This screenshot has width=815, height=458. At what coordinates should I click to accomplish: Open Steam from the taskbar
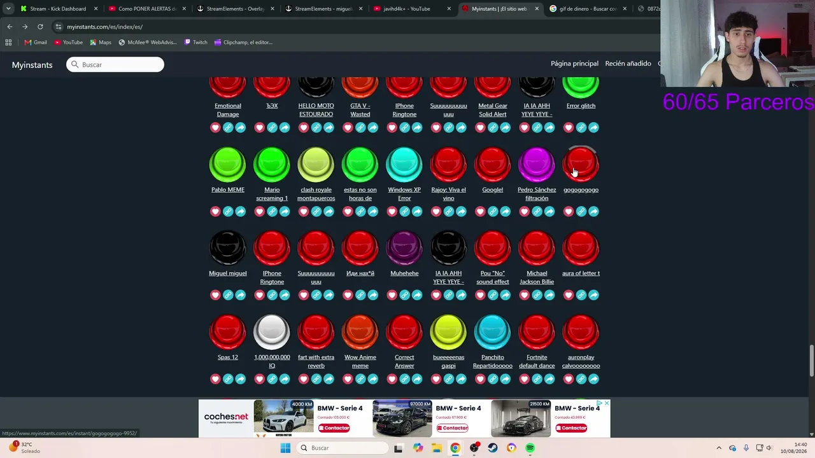[493, 448]
